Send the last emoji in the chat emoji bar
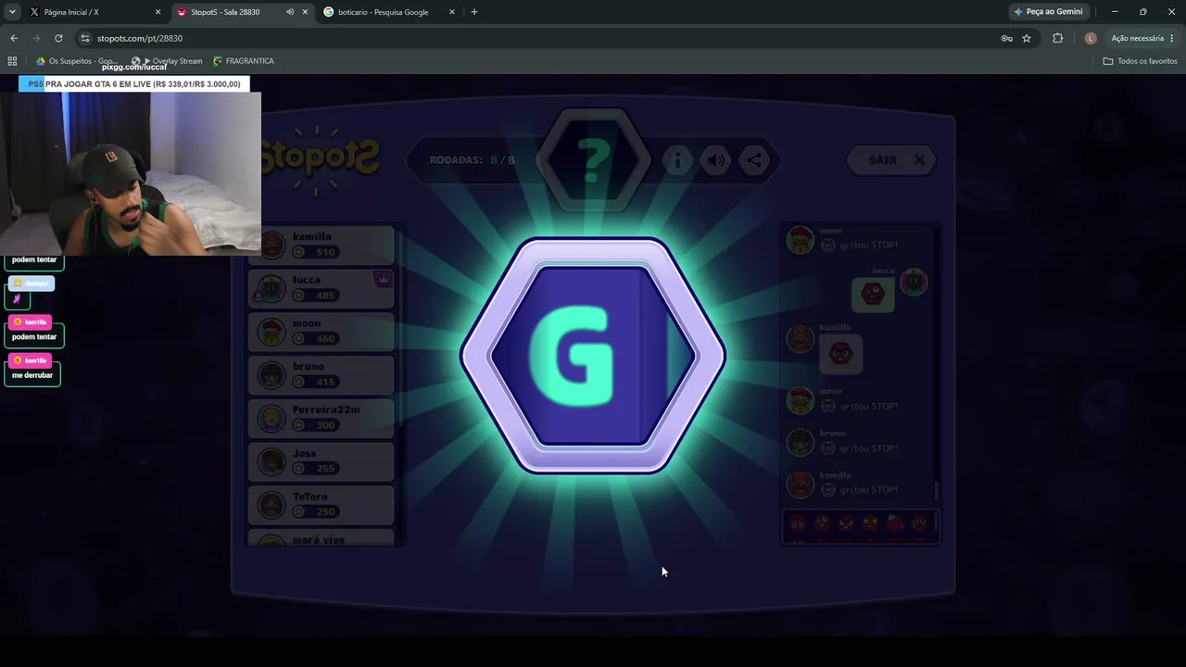1186x667 pixels. [x=919, y=525]
